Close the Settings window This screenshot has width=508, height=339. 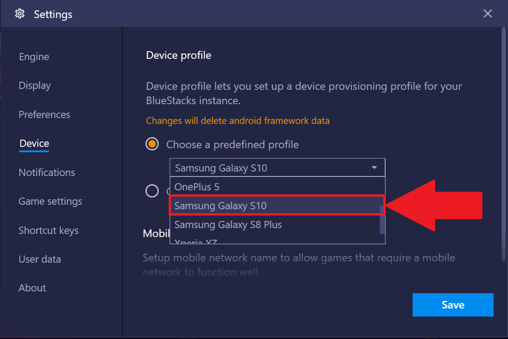(x=488, y=13)
